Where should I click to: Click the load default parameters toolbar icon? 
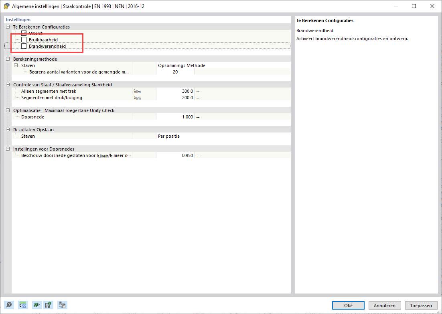point(36,305)
